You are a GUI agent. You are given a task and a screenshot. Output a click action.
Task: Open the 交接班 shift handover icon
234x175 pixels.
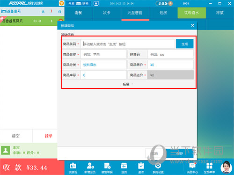[73, 168]
